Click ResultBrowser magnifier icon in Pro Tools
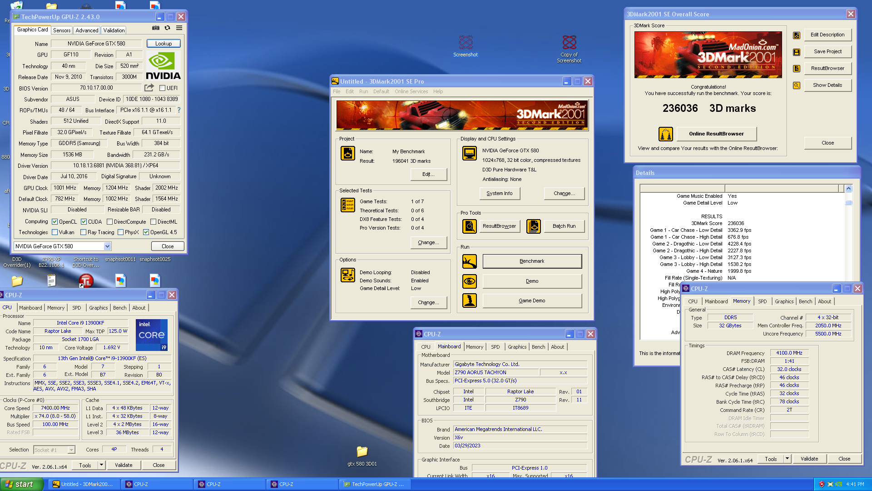The height and width of the screenshot is (491, 872). (x=470, y=226)
